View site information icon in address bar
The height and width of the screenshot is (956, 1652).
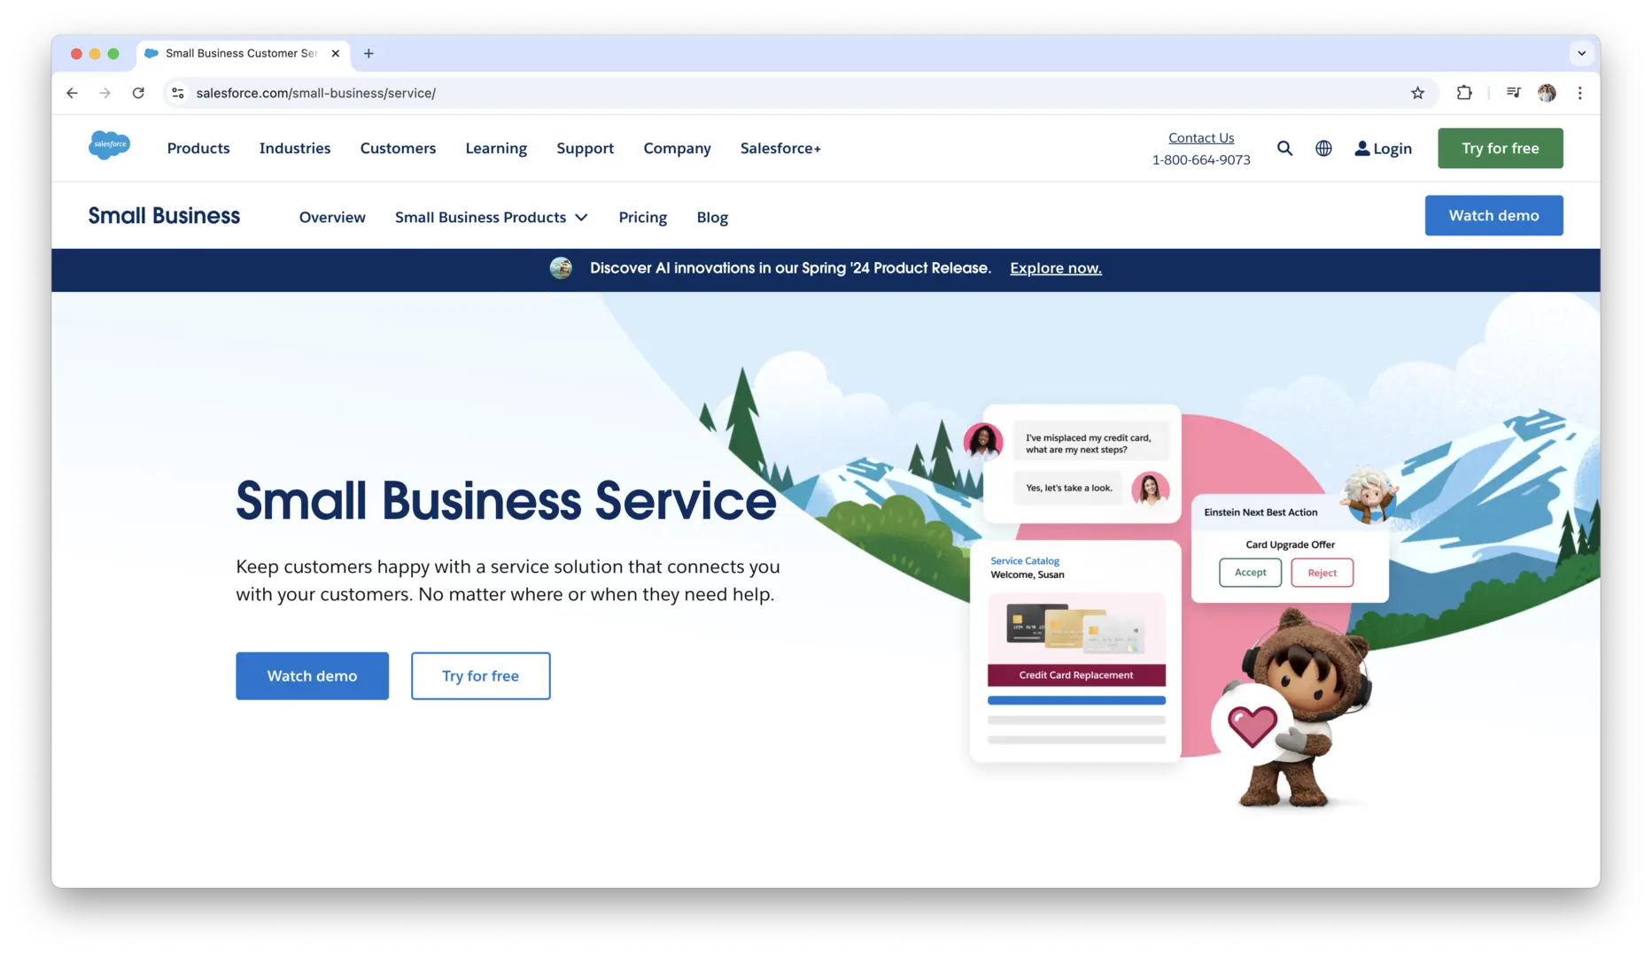(178, 93)
